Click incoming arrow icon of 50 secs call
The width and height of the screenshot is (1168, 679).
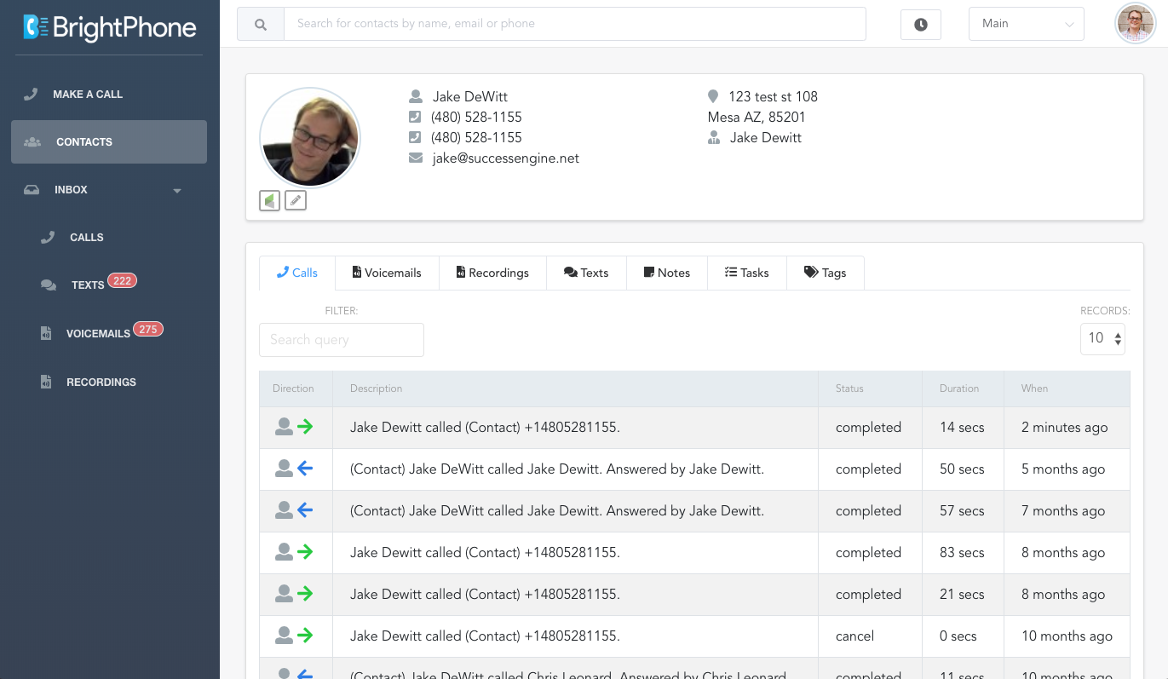305,469
